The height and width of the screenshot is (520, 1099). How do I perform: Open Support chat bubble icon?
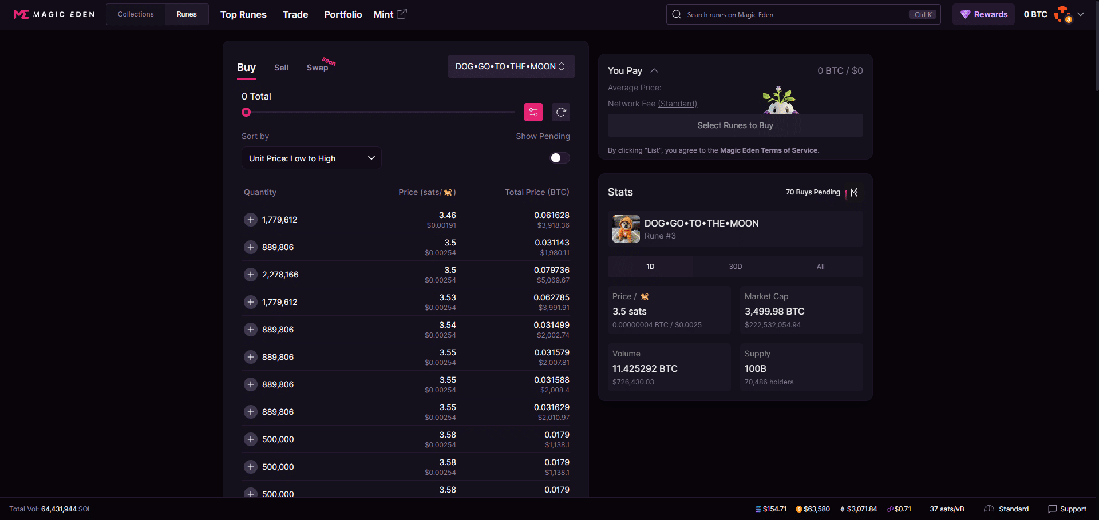coord(1052,509)
